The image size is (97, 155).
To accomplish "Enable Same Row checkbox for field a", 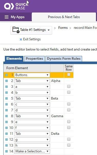I will pyautogui.click(x=69, y=86).
